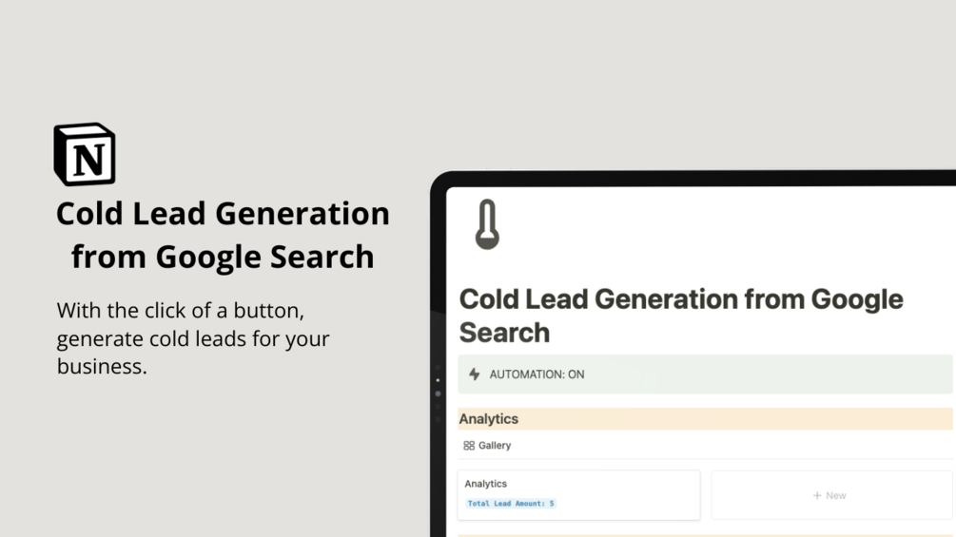The height and width of the screenshot is (537, 956).
Task: Click the plus icon beside New
Action: [x=817, y=495]
